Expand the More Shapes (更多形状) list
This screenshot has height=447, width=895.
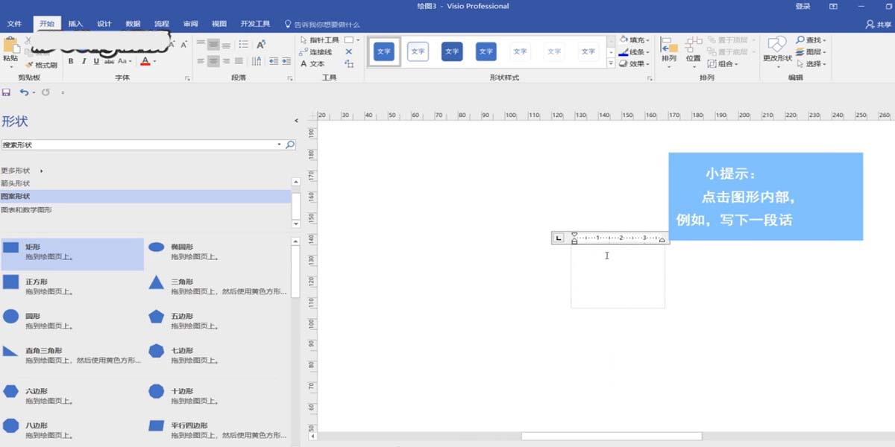(x=16, y=170)
